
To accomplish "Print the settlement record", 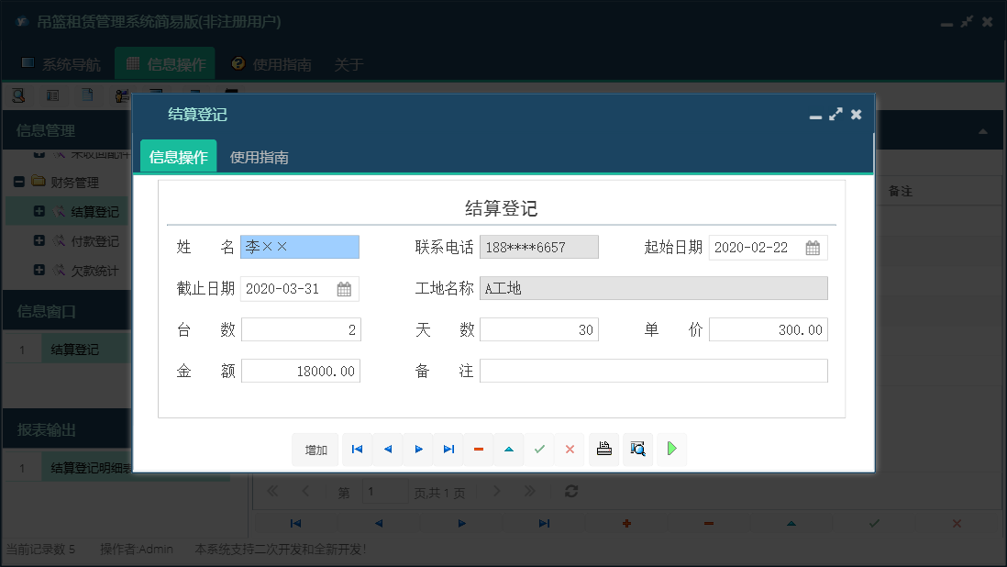I will click(x=603, y=450).
